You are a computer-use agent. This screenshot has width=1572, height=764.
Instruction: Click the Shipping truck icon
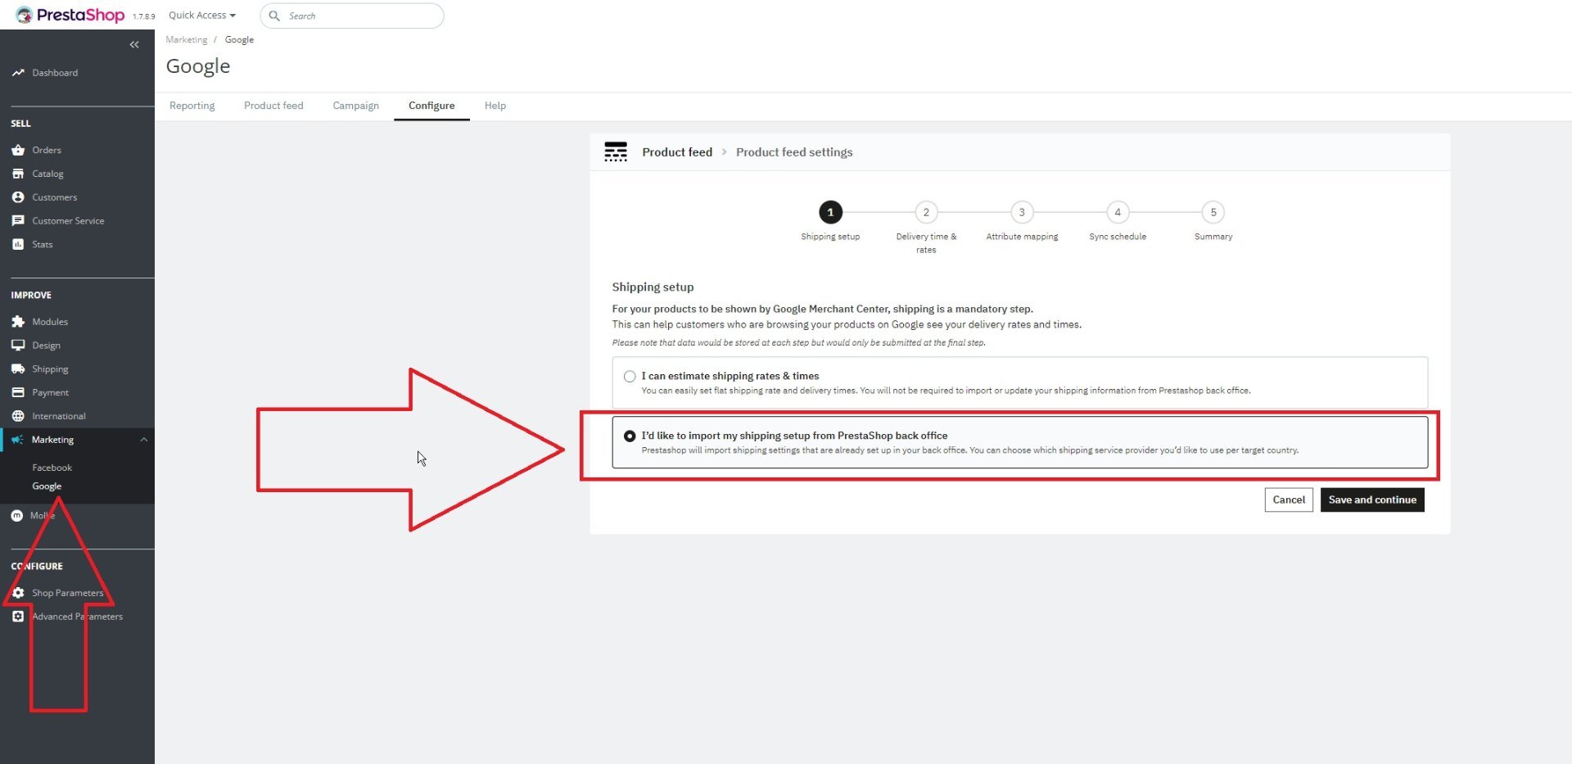tap(18, 369)
